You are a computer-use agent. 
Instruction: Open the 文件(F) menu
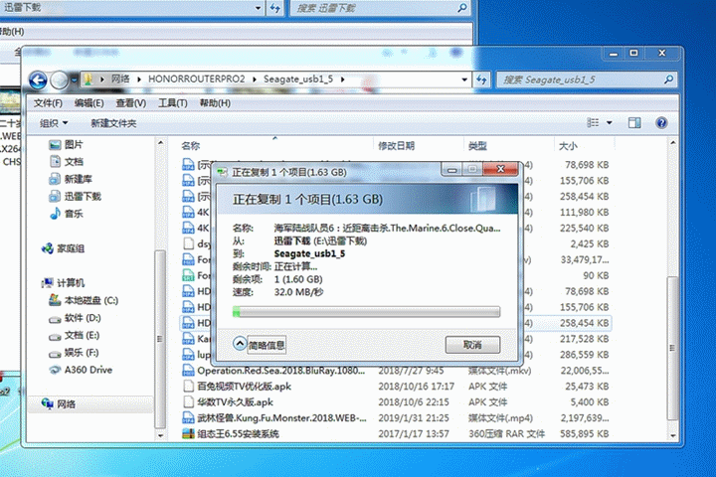48,103
